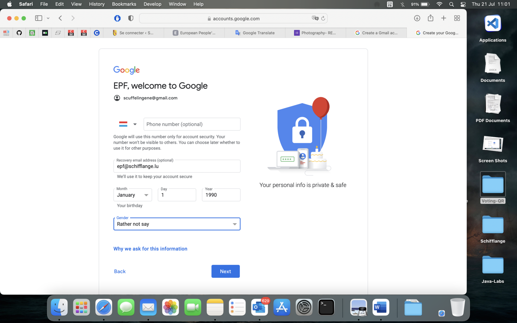Screen dimensions: 517x323
Task: Switch to the Google Translate tab
Action: point(255,33)
